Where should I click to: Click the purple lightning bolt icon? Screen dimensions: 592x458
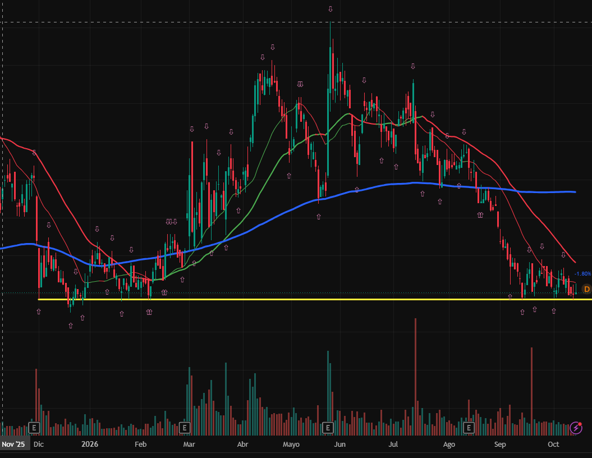tap(576, 428)
